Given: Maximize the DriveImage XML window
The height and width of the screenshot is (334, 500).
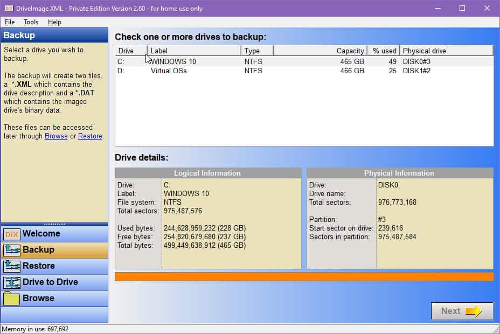Looking at the screenshot, I should 462,8.
